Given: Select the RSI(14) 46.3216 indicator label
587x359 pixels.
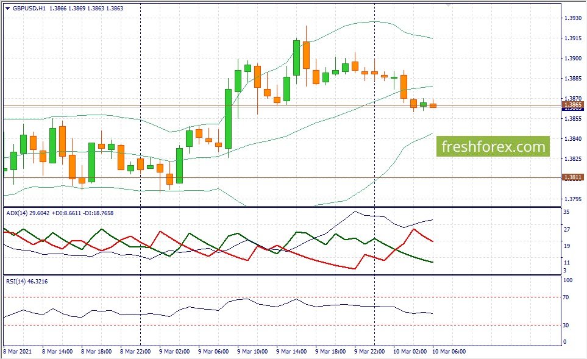Looking at the screenshot, I should click(x=27, y=282).
